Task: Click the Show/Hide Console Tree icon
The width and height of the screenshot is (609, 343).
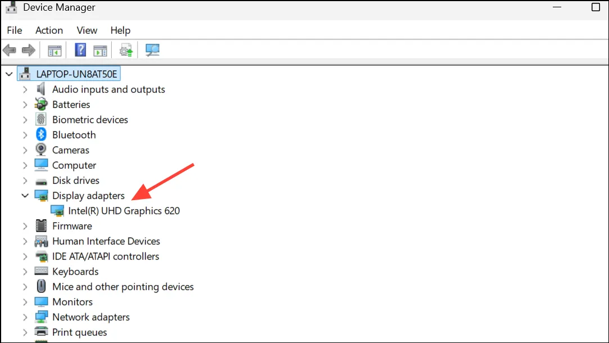Action: [x=54, y=51]
